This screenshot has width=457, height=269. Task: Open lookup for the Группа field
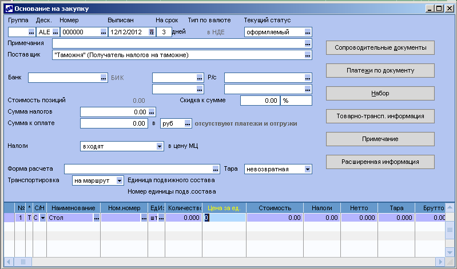click(x=31, y=33)
